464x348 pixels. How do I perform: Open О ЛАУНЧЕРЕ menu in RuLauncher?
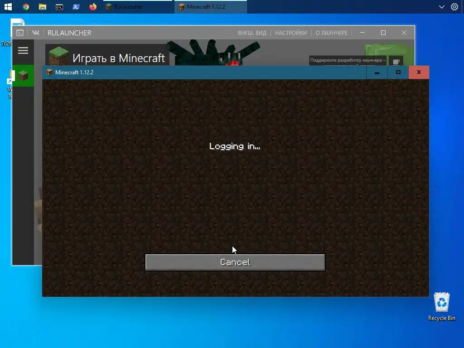point(331,33)
